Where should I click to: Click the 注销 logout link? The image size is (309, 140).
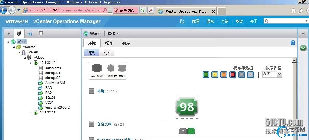225,21
